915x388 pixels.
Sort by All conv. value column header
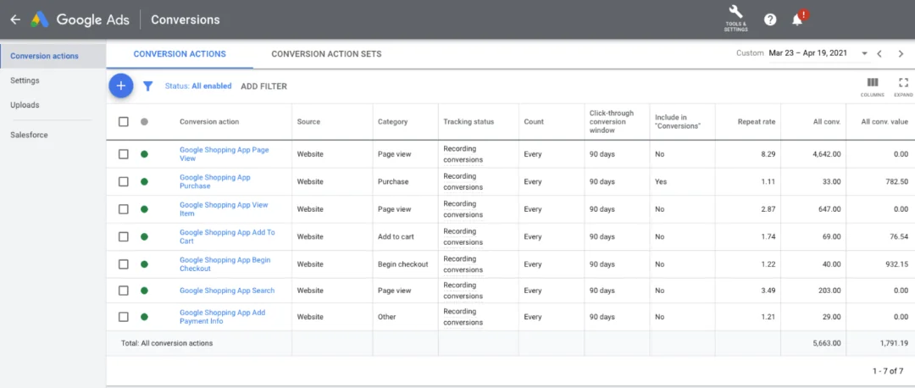[884, 121]
